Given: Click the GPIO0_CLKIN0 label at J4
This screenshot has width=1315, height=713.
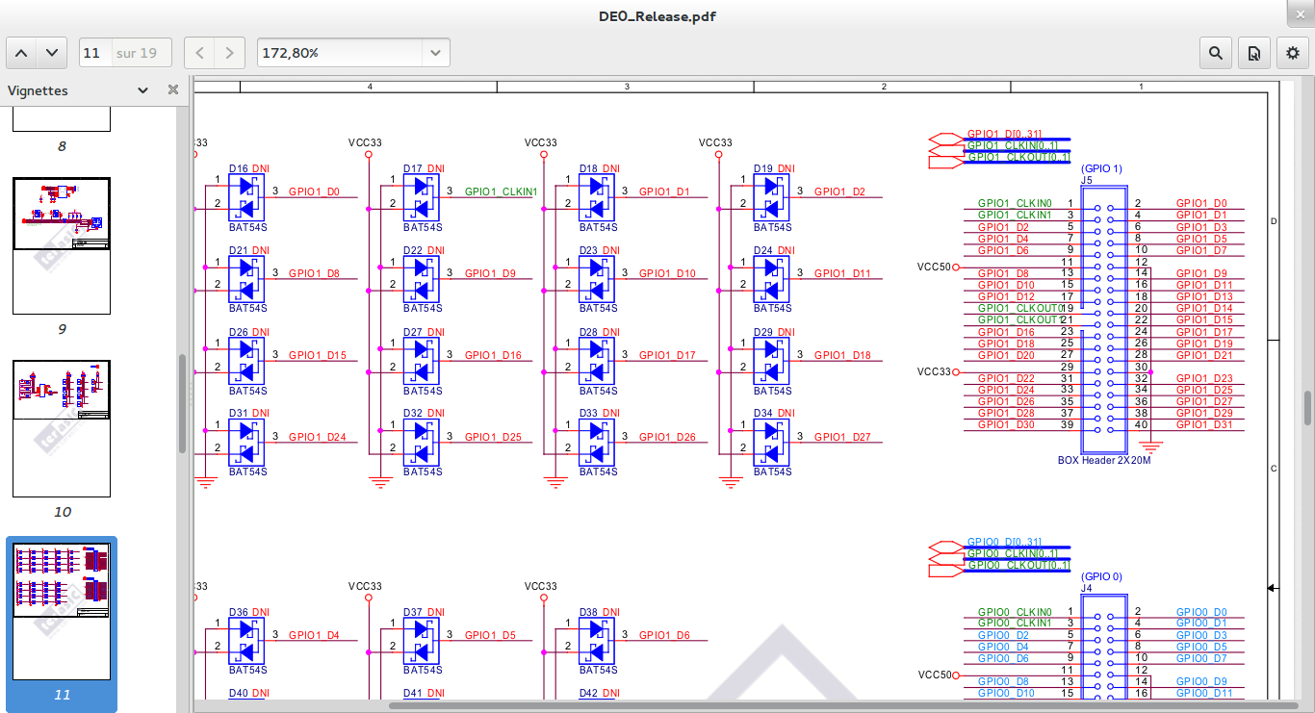Looking at the screenshot, I should 1015,611.
